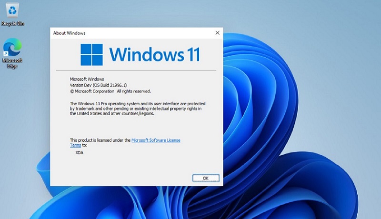Close the About Windows dialog with X
This screenshot has height=219, width=381.
(218, 33)
